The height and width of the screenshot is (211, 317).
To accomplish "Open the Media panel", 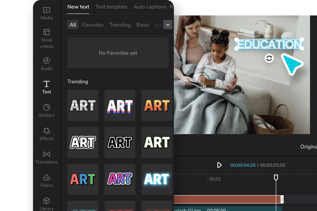I will [x=46, y=14].
